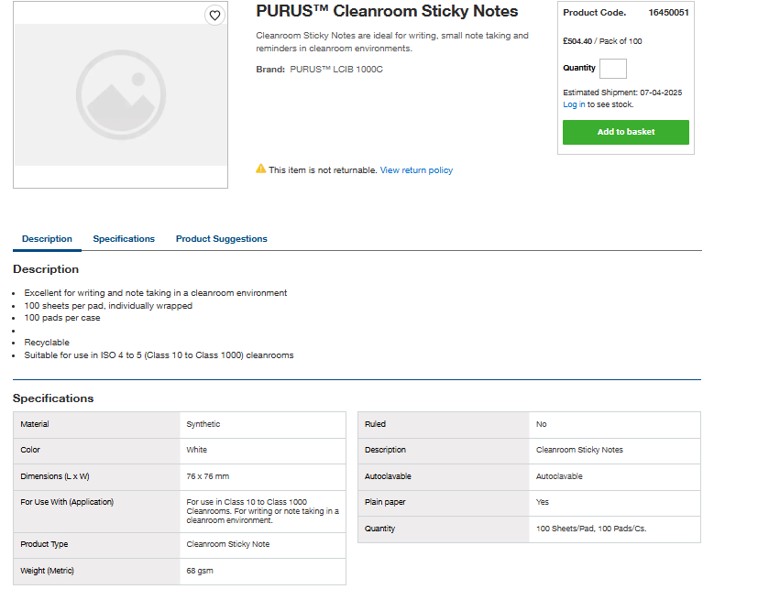
Task: Click the £504.40 price text
Action: (x=577, y=41)
